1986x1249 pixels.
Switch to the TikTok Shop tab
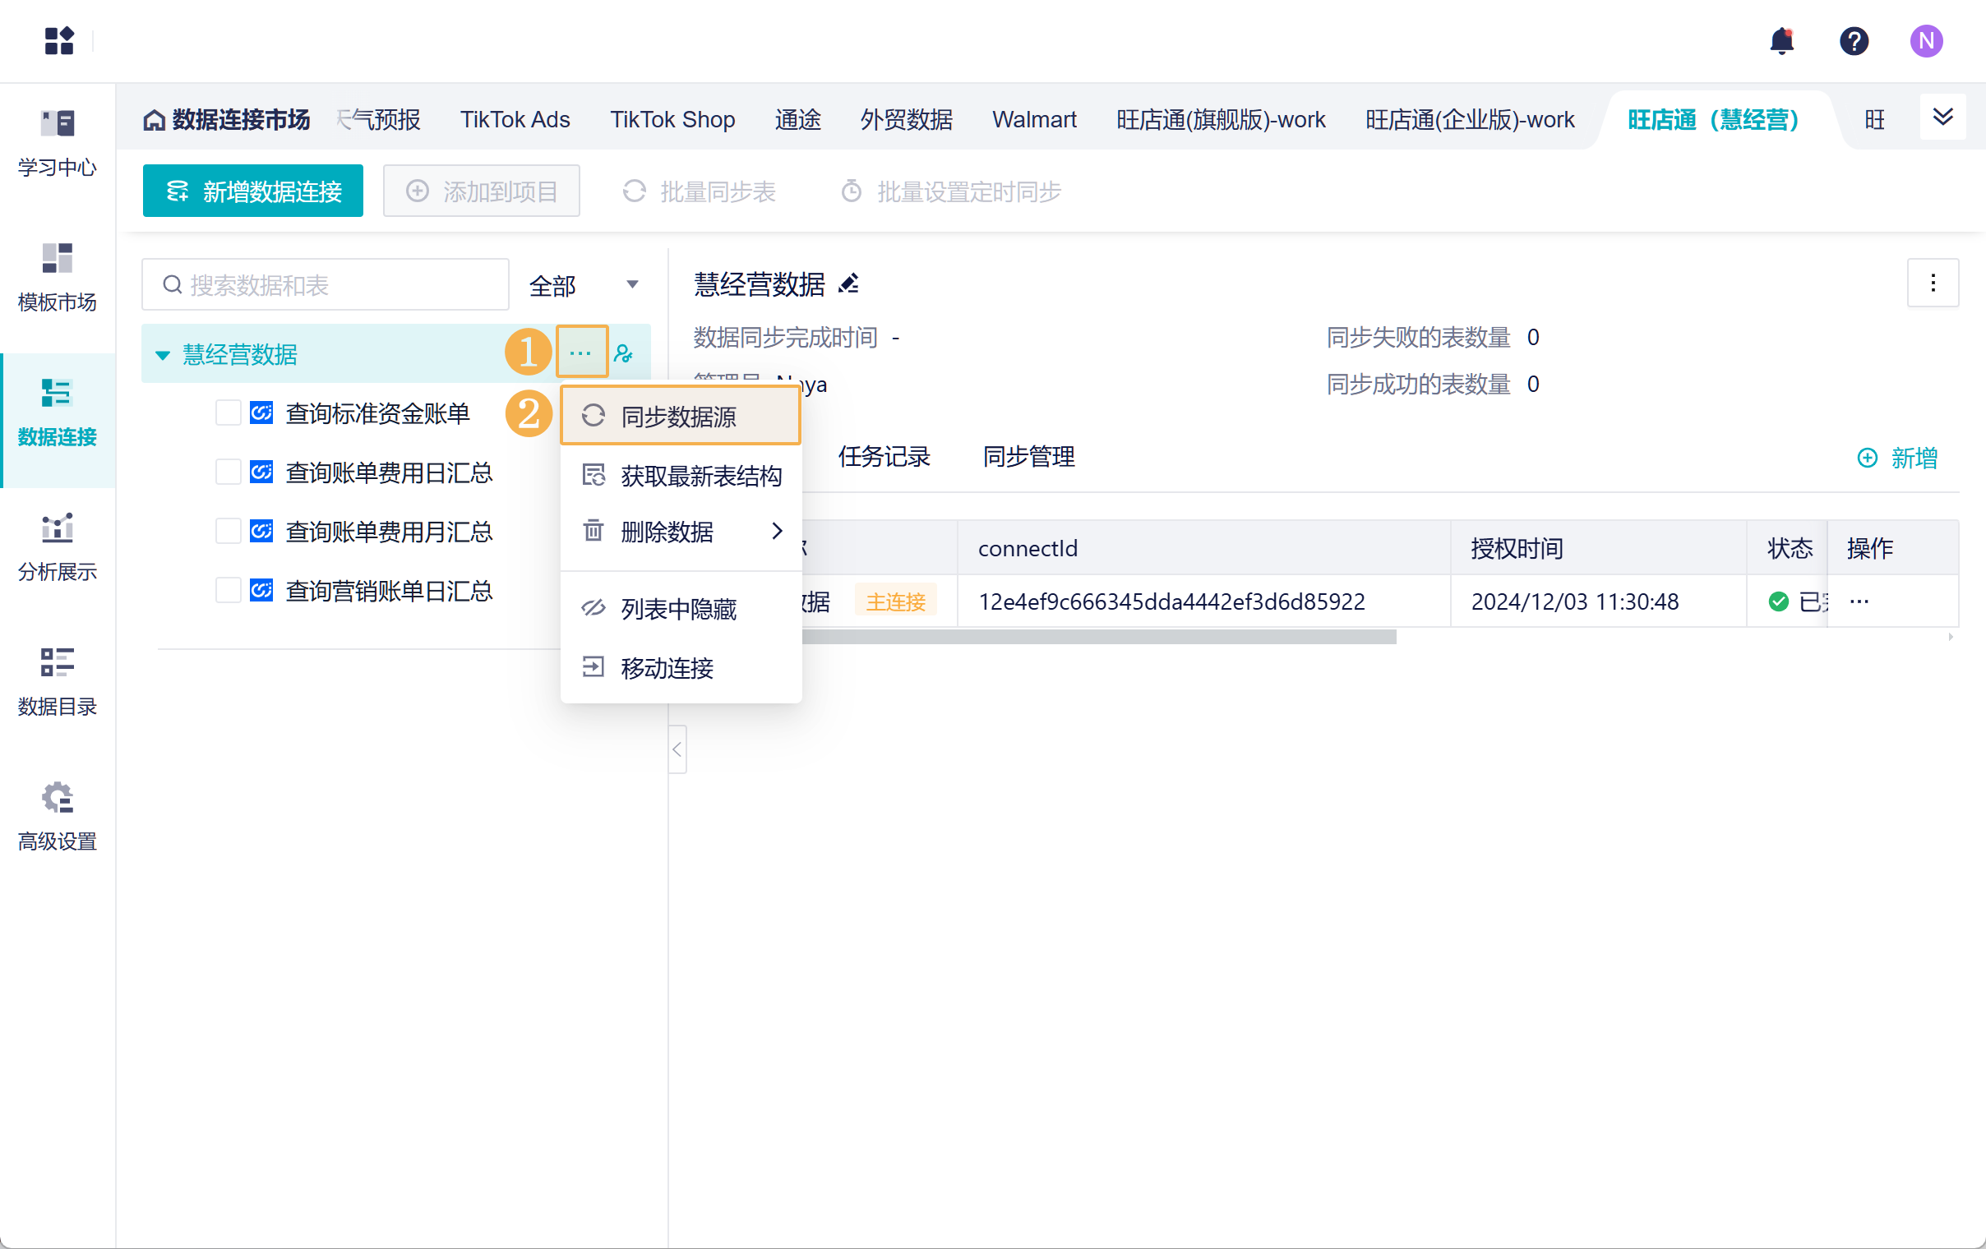pos(672,119)
